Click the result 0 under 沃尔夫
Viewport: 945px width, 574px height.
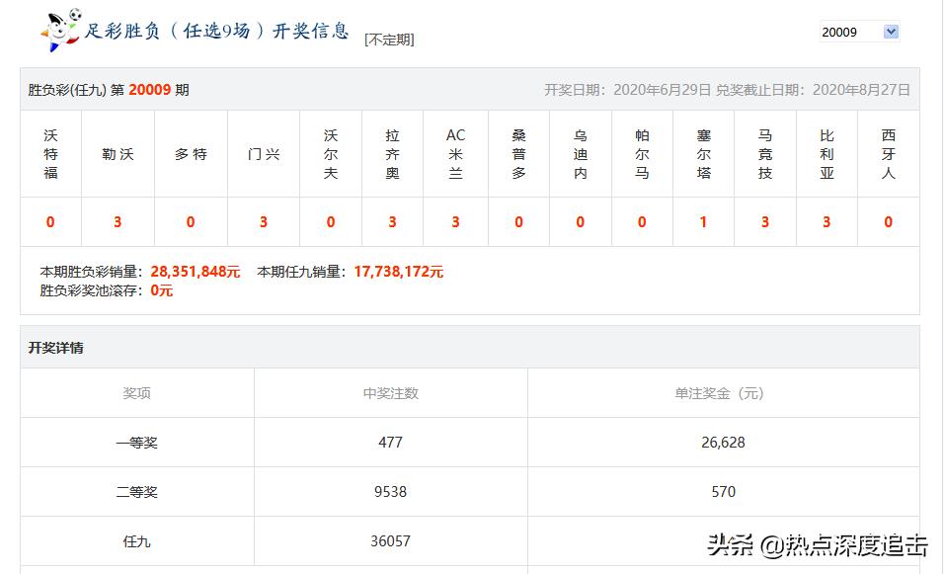[330, 222]
